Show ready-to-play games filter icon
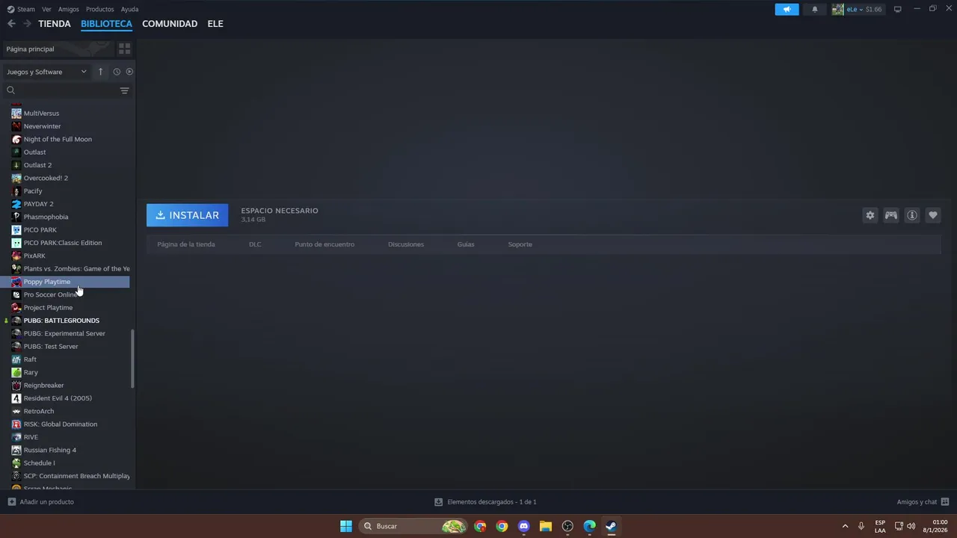This screenshot has height=538, width=957. [129, 72]
